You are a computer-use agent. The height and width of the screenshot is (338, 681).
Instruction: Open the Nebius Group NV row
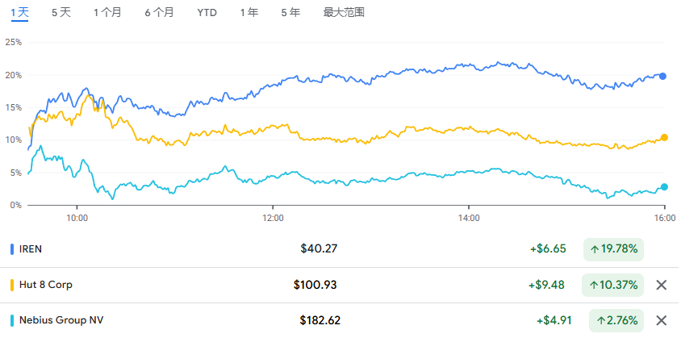(340, 320)
